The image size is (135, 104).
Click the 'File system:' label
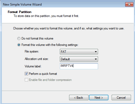coord(32,51)
